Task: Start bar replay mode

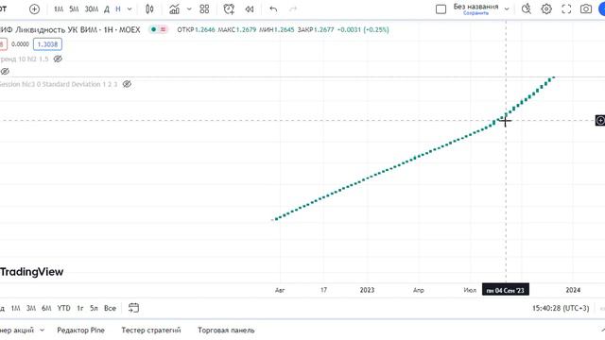Action: click(x=250, y=8)
